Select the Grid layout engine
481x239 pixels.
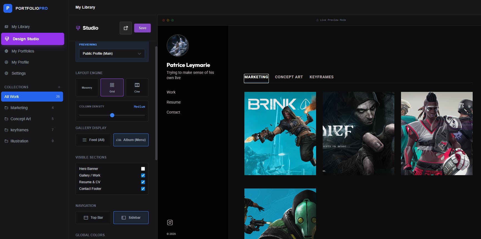[112, 87]
